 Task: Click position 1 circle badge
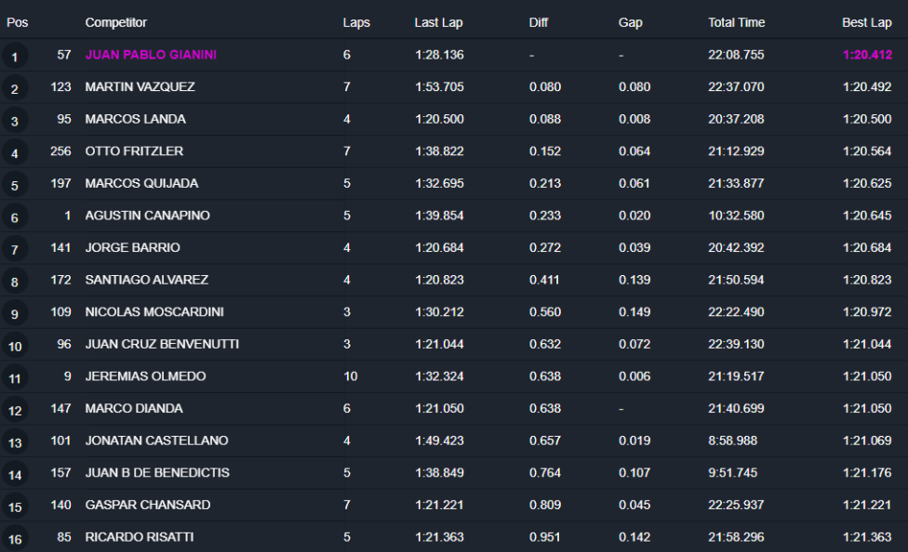(x=15, y=58)
